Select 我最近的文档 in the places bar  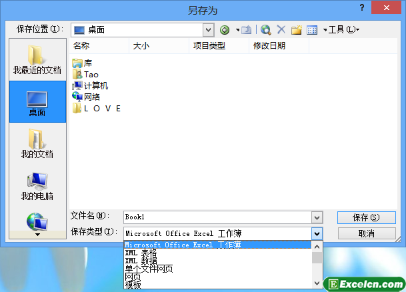[37, 60]
